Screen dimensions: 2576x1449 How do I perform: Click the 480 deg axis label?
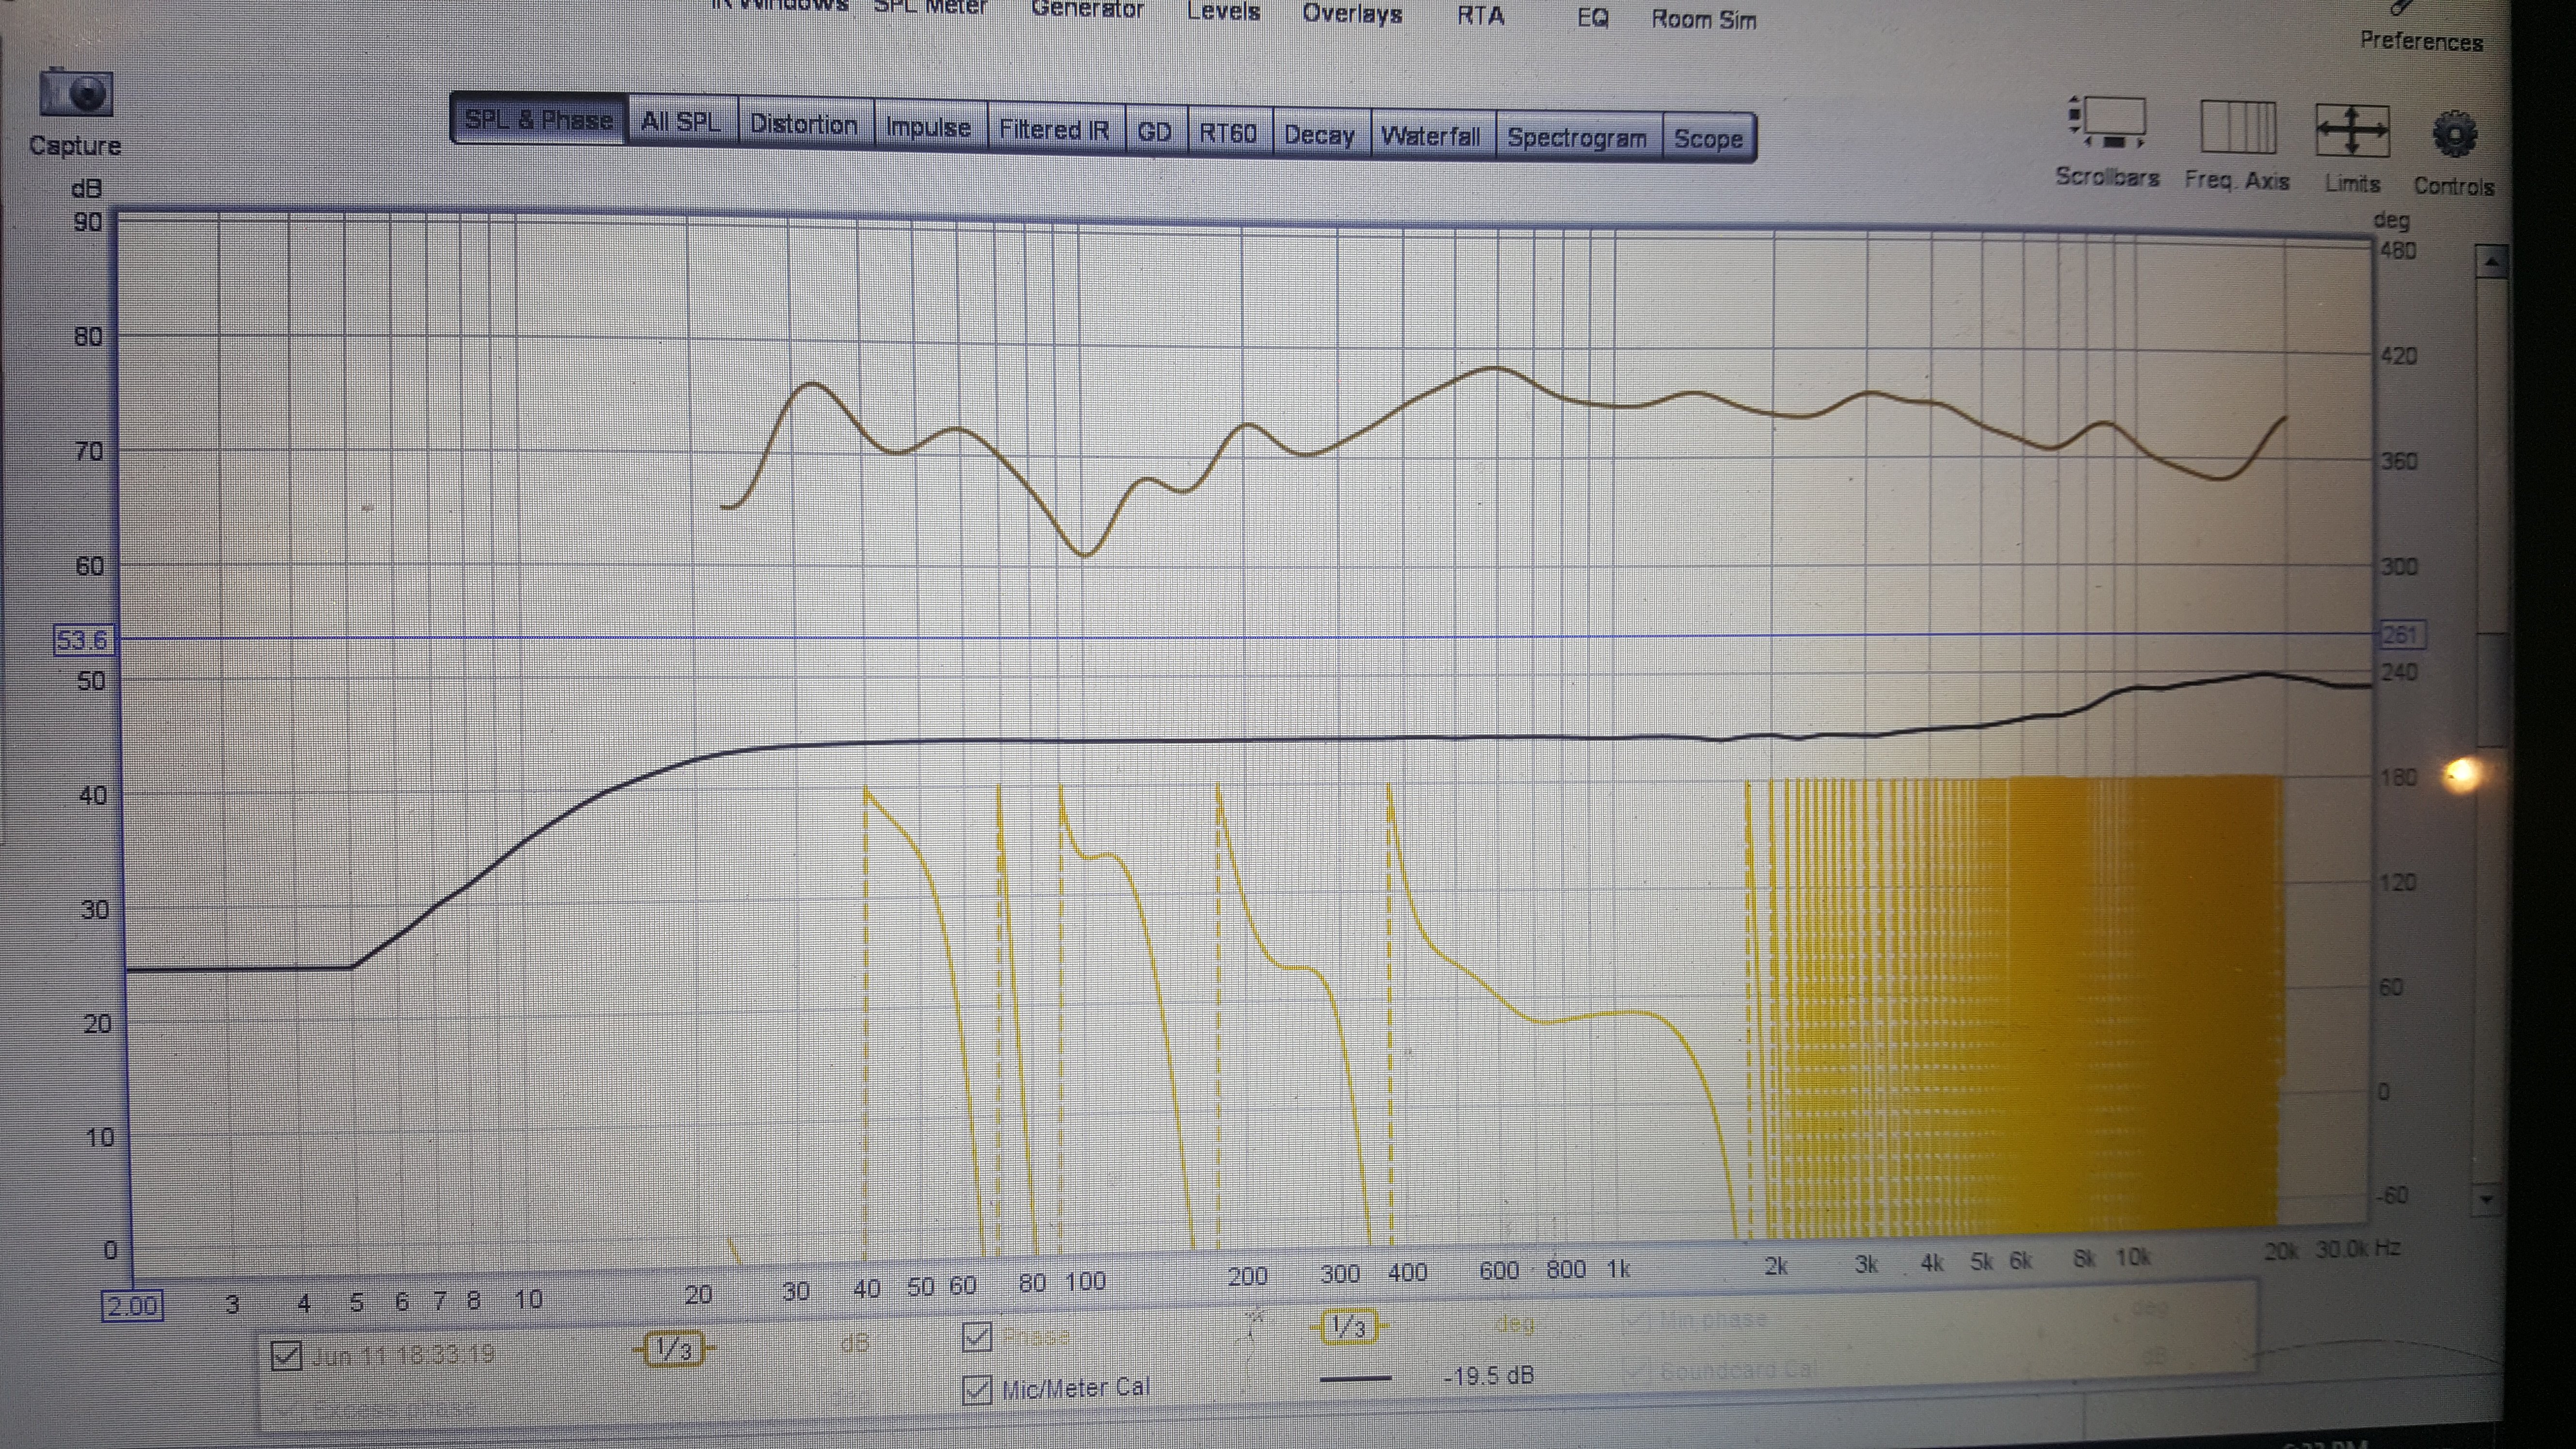click(2398, 250)
